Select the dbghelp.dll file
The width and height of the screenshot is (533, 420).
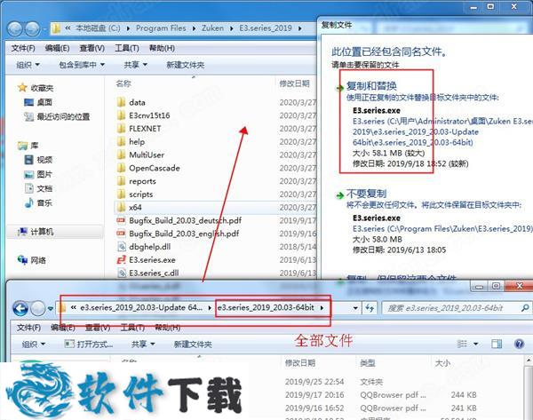click(143, 247)
